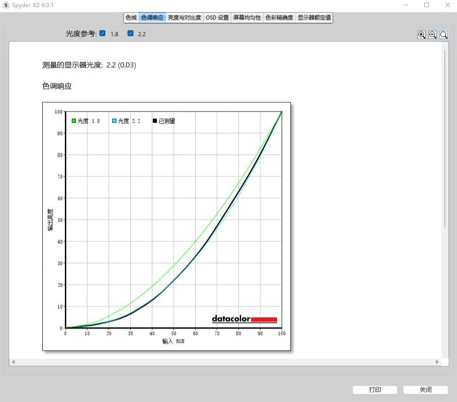This screenshot has height=402, width=457.
Task: Open the OSD 设置 tab
Action: (217, 18)
